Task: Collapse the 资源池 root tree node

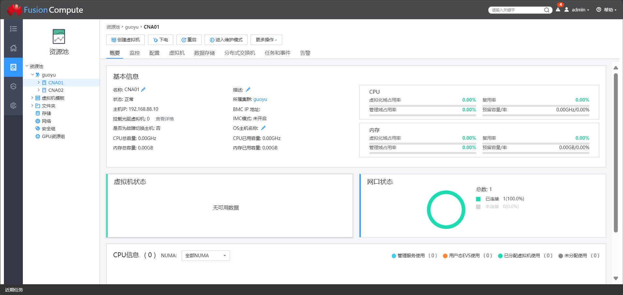Action: pyautogui.click(x=27, y=66)
